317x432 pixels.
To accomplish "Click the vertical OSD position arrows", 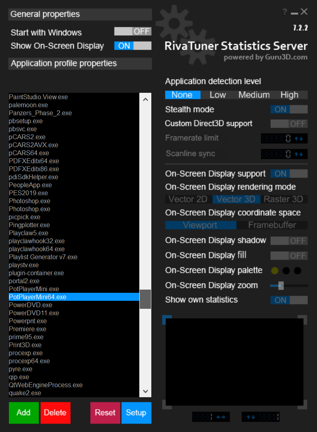I will 251,417.
